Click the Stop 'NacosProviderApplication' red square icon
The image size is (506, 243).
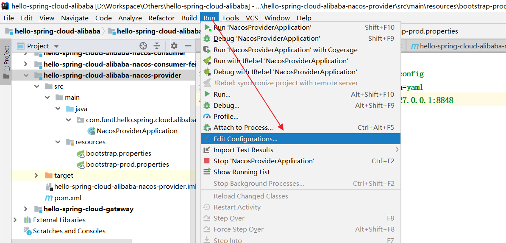(207, 161)
